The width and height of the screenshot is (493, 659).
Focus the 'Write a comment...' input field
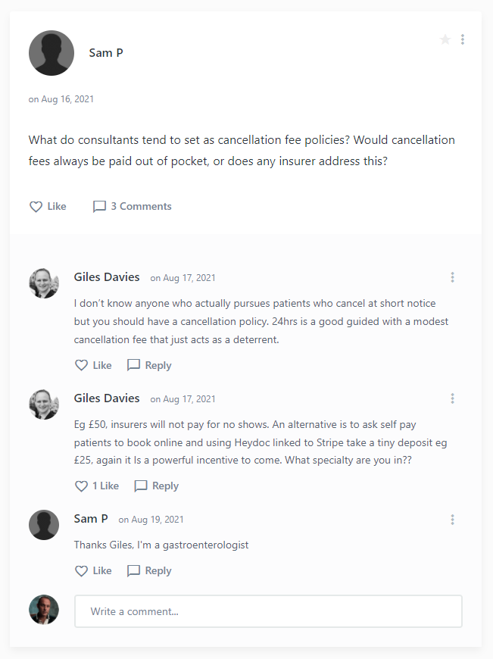[x=268, y=611]
